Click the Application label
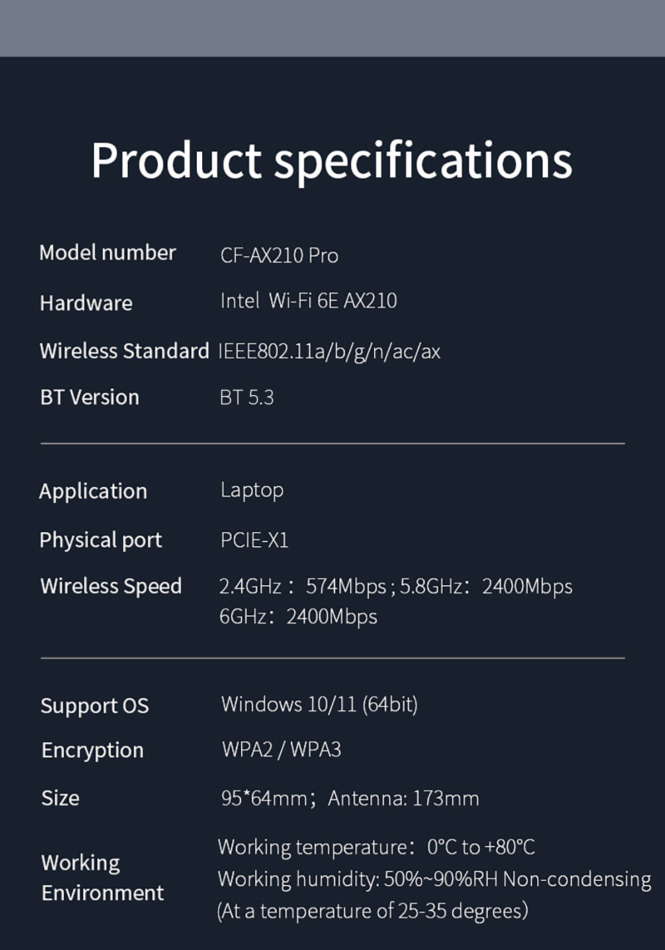The height and width of the screenshot is (950, 665). [x=93, y=491]
